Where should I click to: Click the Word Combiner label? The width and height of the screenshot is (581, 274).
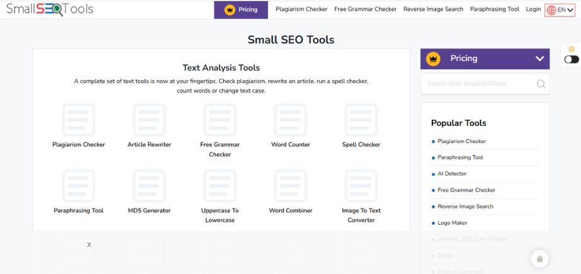291,210
